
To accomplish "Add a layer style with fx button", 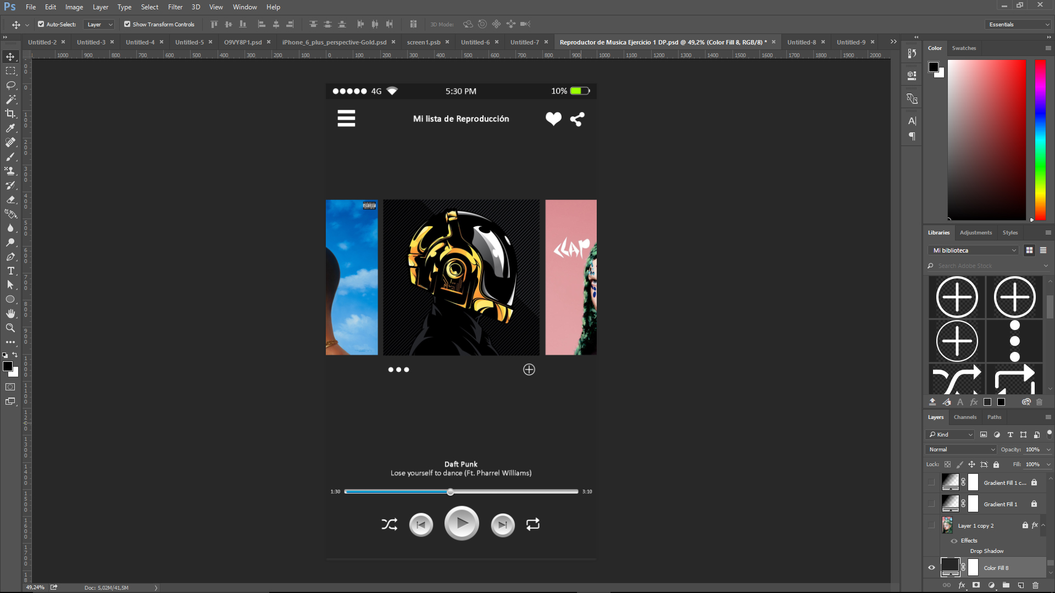I will point(962,585).
